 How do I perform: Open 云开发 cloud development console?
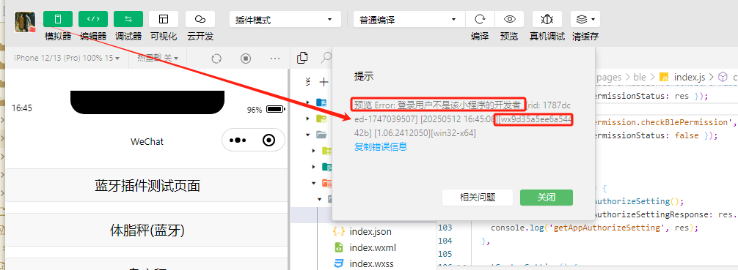pos(200,19)
